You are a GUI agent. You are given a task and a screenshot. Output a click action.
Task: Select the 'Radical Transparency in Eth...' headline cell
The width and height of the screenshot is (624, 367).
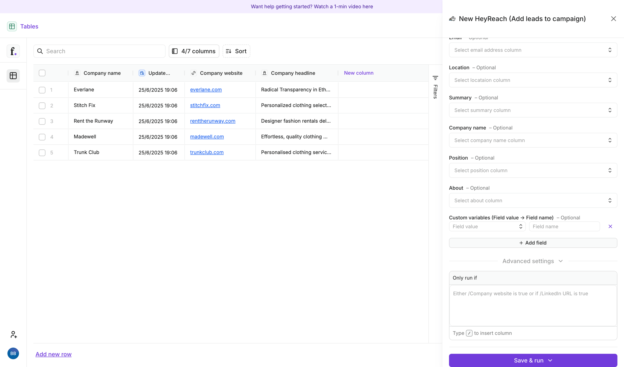(297, 90)
